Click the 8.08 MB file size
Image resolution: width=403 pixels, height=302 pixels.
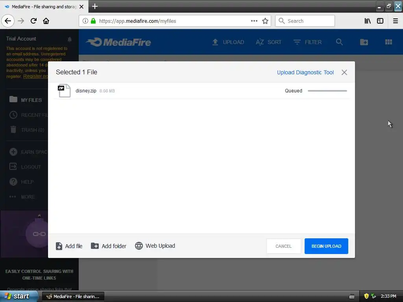pos(107,91)
